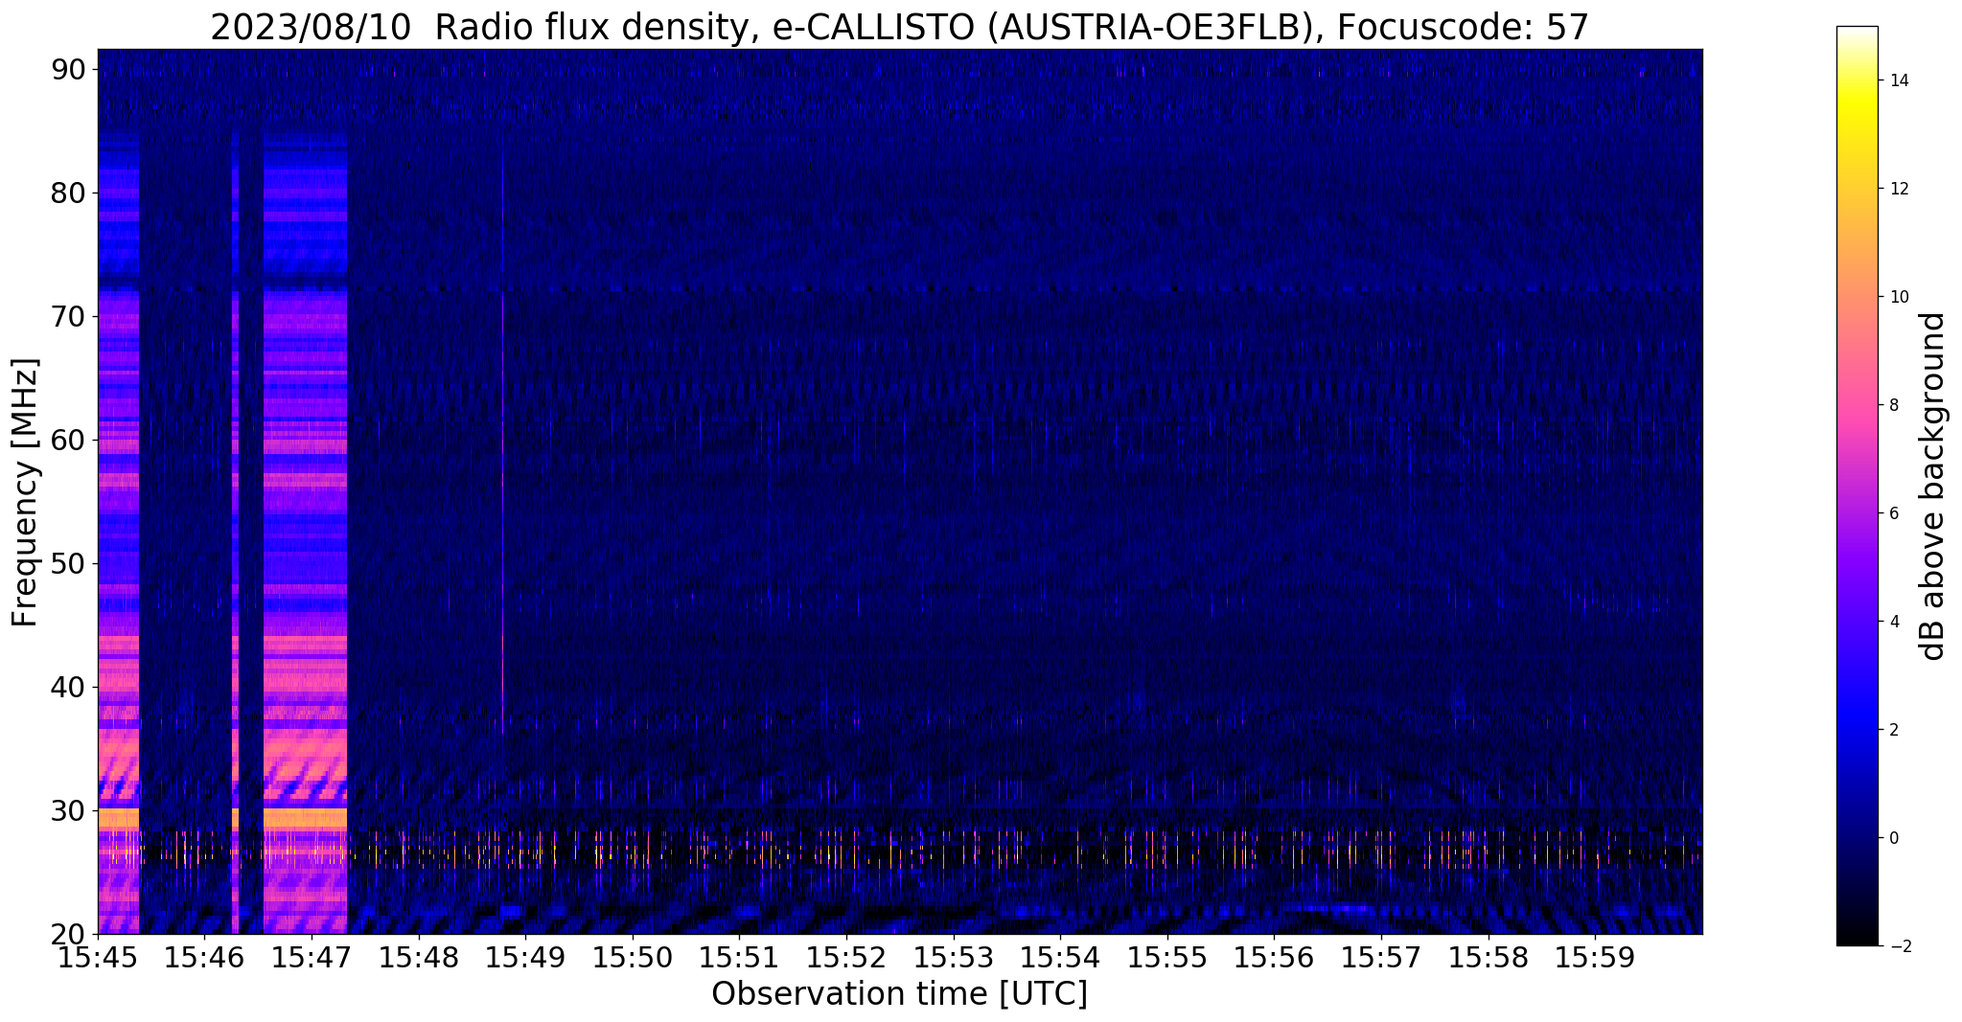Click the 30 MHz frequency tick label

point(67,810)
